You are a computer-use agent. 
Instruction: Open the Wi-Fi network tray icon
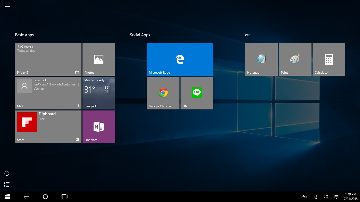click(x=315, y=197)
